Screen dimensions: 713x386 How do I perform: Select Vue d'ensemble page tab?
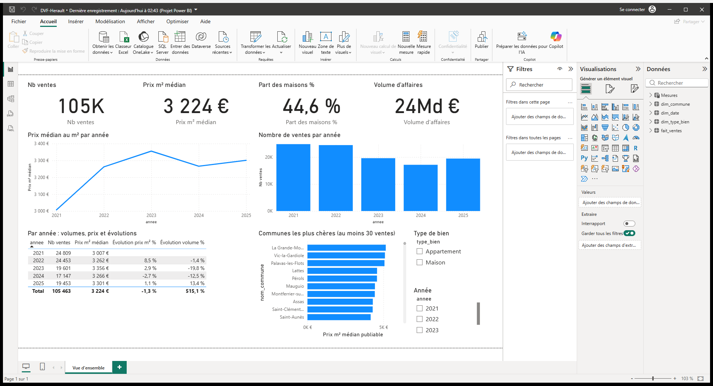click(x=88, y=368)
